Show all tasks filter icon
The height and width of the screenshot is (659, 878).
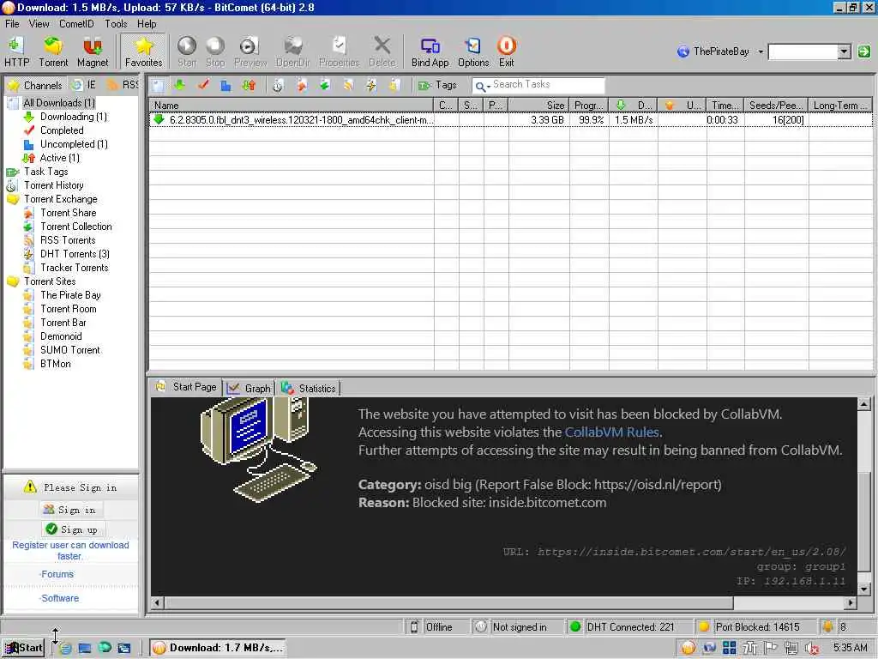(158, 85)
